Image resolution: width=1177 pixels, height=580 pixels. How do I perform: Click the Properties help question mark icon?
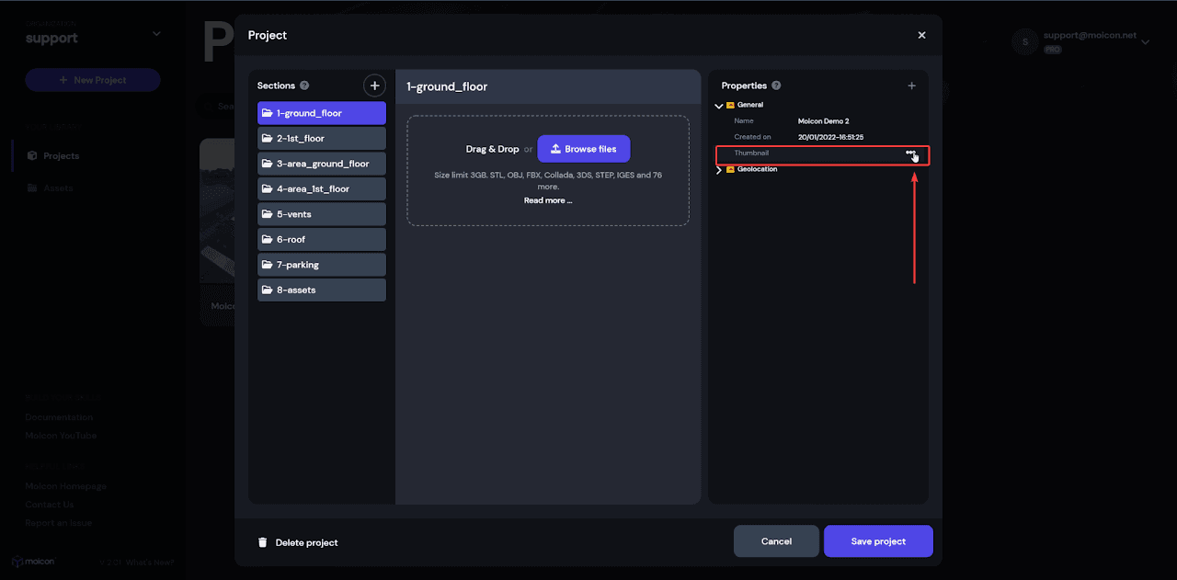tap(776, 85)
